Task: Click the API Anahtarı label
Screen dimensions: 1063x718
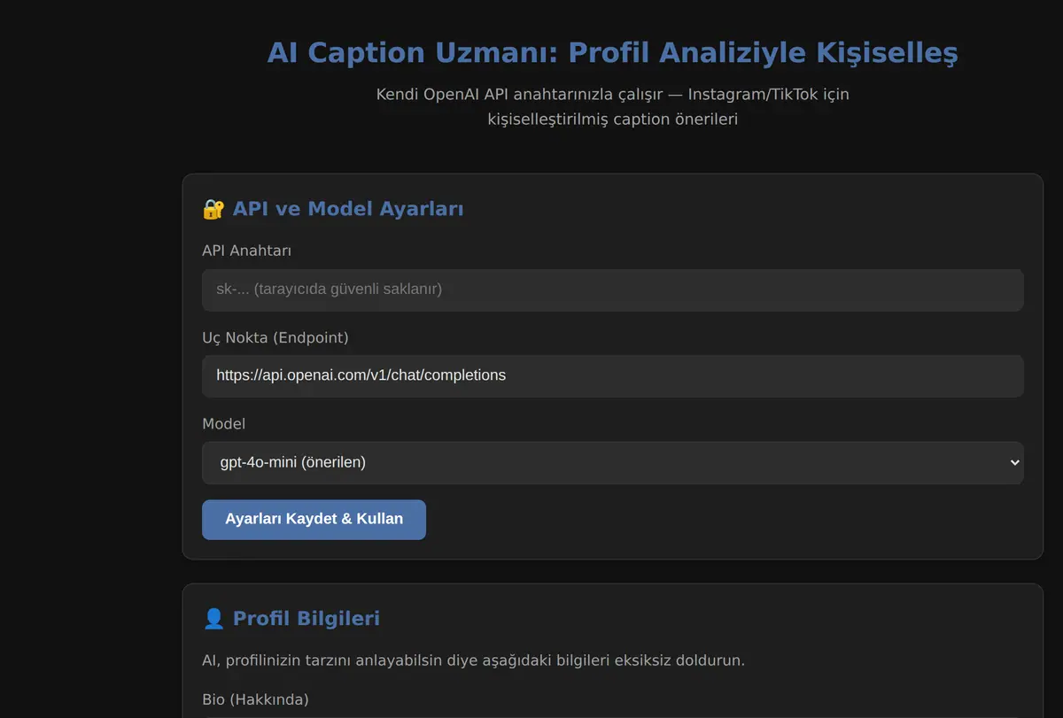Action: (246, 251)
